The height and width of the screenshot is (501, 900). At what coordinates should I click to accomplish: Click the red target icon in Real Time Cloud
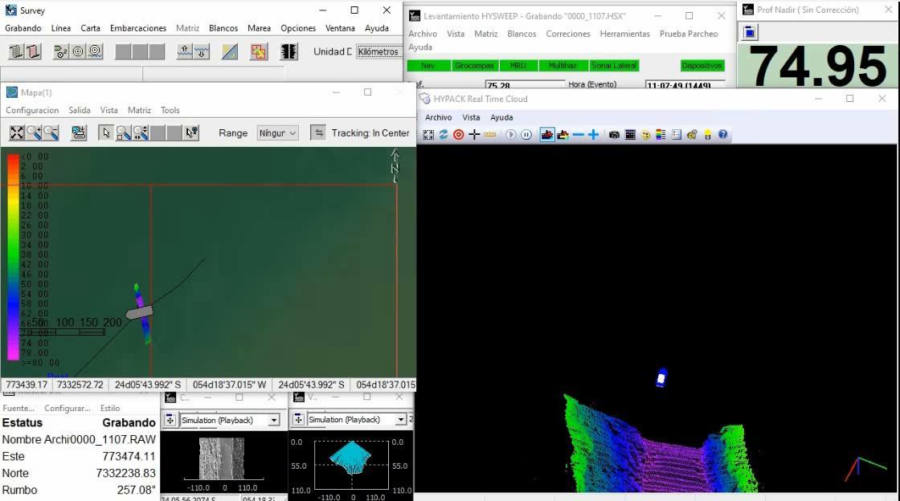(459, 135)
